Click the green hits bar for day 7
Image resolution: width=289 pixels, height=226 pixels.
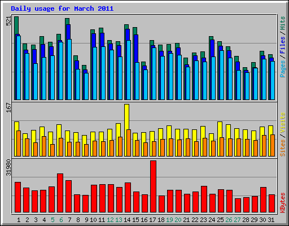coord(67,21)
